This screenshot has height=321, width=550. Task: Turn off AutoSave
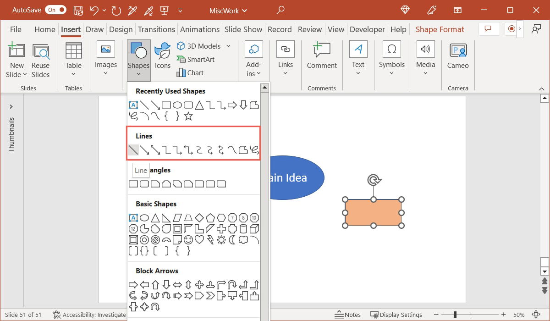click(55, 10)
